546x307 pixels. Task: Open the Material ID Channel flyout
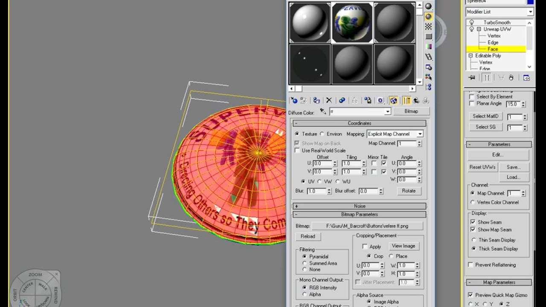(x=380, y=101)
